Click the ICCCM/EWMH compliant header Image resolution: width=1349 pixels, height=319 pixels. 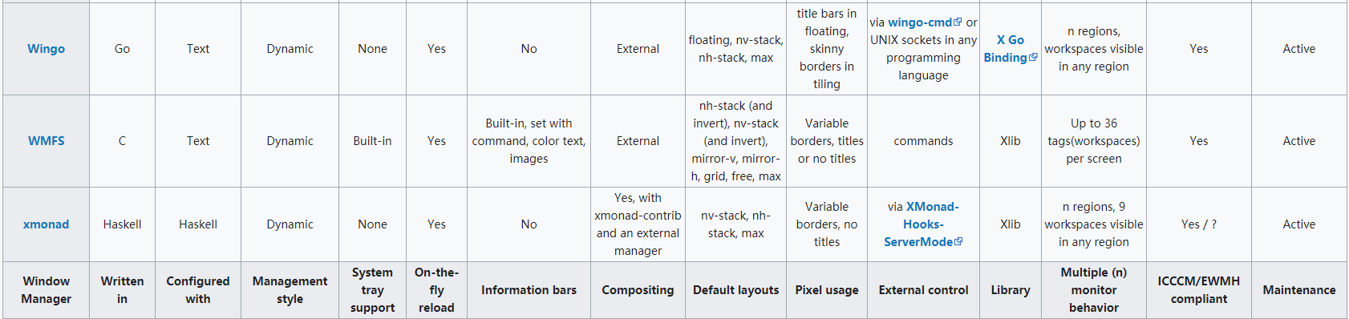pos(1198,290)
